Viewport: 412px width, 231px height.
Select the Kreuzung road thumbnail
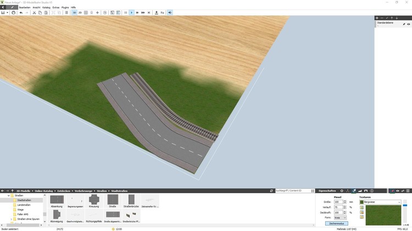click(x=94, y=201)
